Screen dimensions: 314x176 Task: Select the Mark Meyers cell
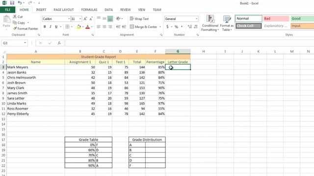pyautogui.click(x=36, y=67)
